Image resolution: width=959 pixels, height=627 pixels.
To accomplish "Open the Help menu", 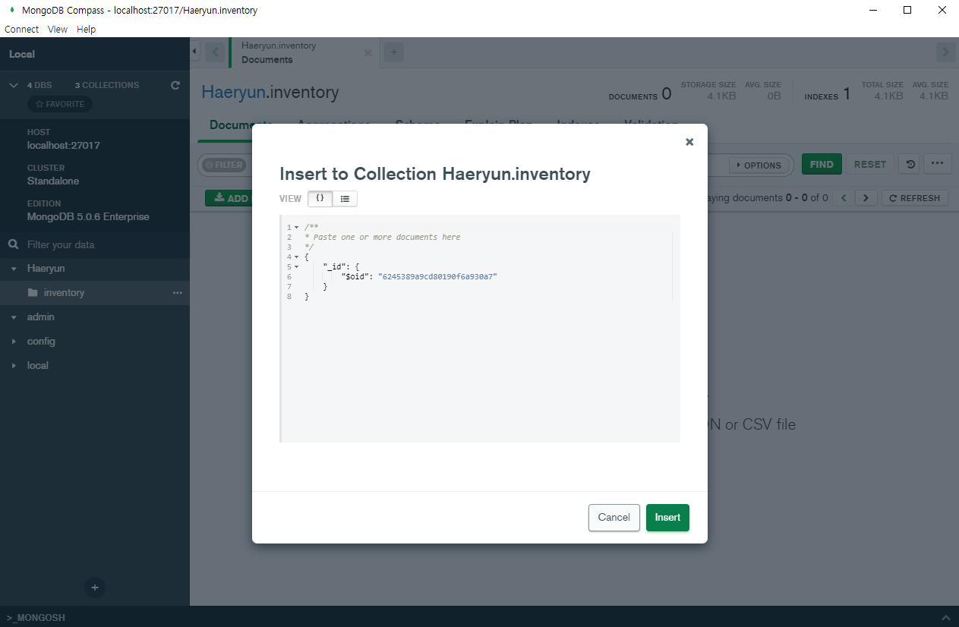I will coord(87,29).
